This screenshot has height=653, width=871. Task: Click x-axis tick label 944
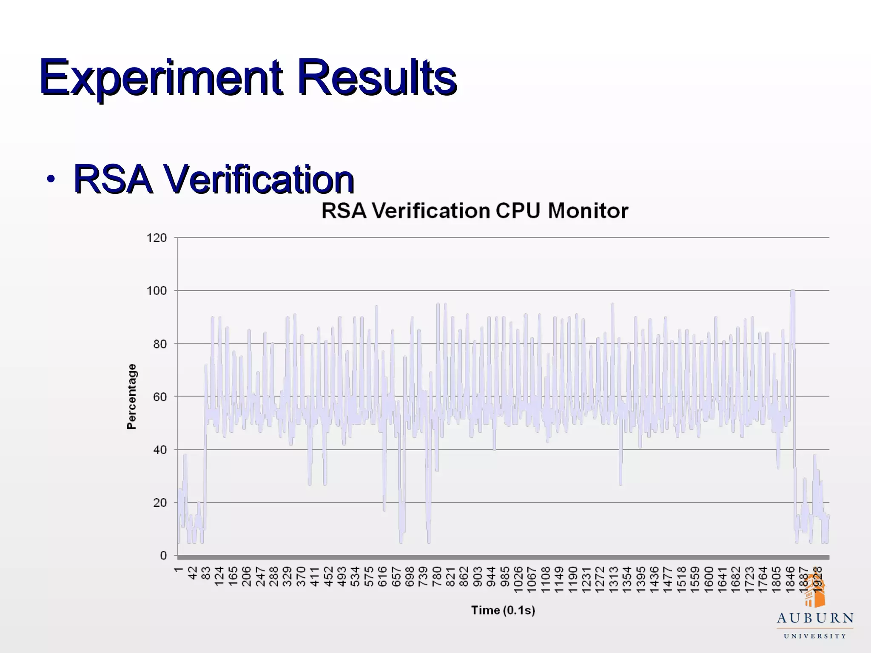click(x=492, y=576)
